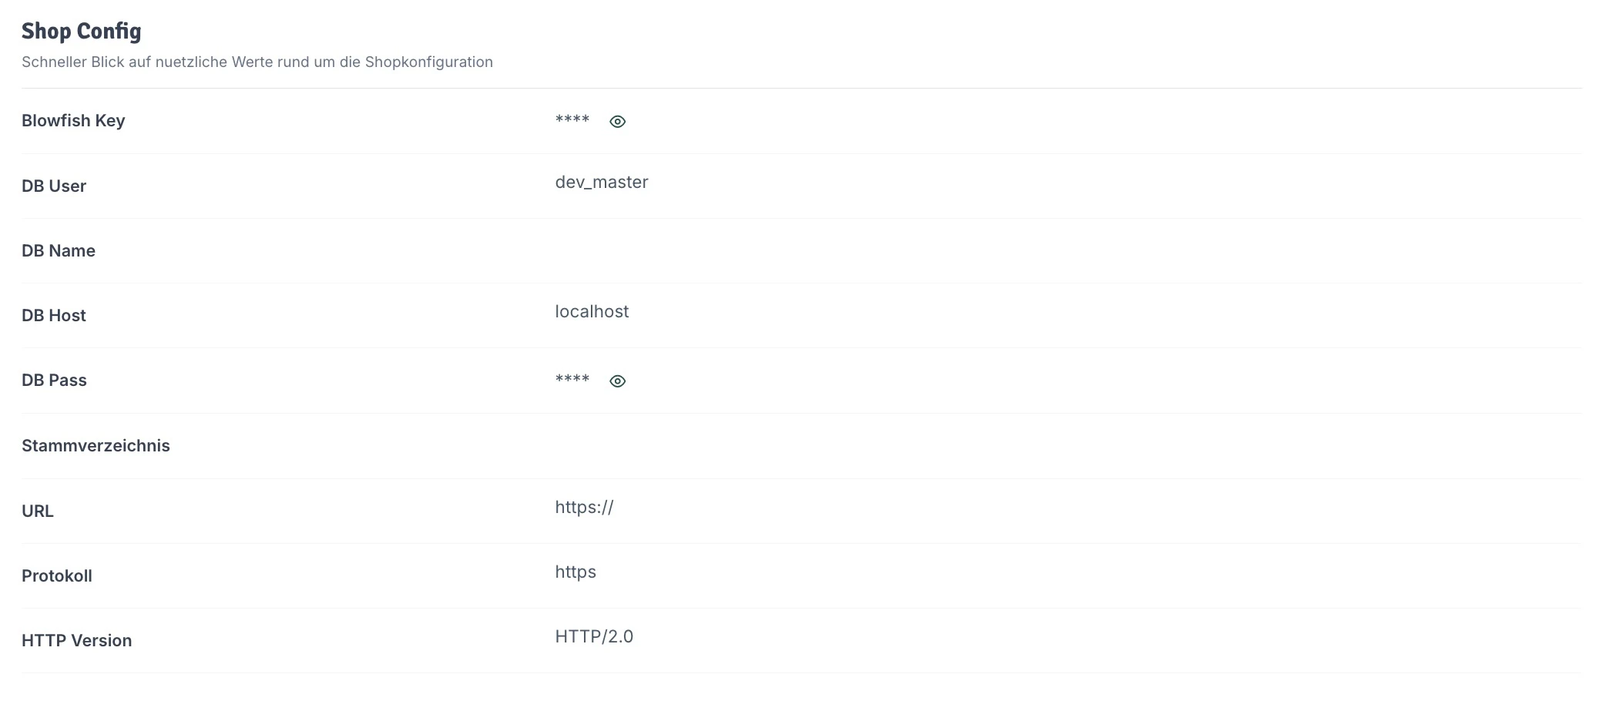Image resolution: width=1604 pixels, height=701 pixels.
Task: Click the Blowfish Key row label
Action: pos(74,120)
